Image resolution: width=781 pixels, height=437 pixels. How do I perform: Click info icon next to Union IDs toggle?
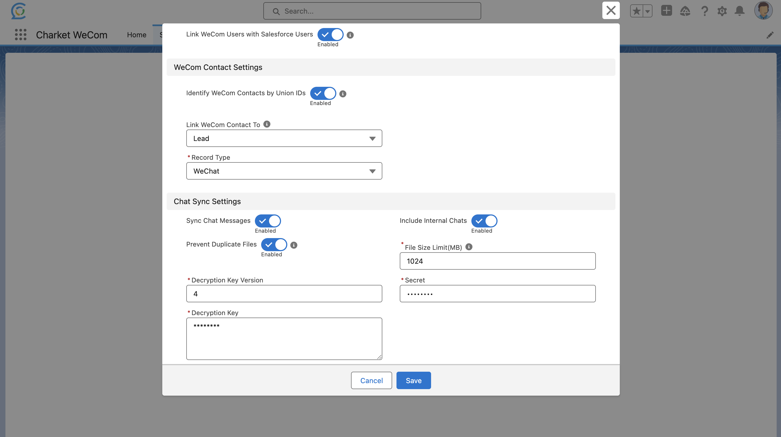(x=343, y=94)
